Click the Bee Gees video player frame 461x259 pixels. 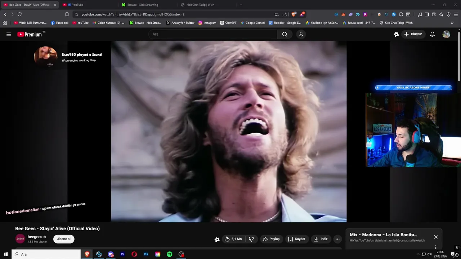pyautogui.click(x=229, y=132)
